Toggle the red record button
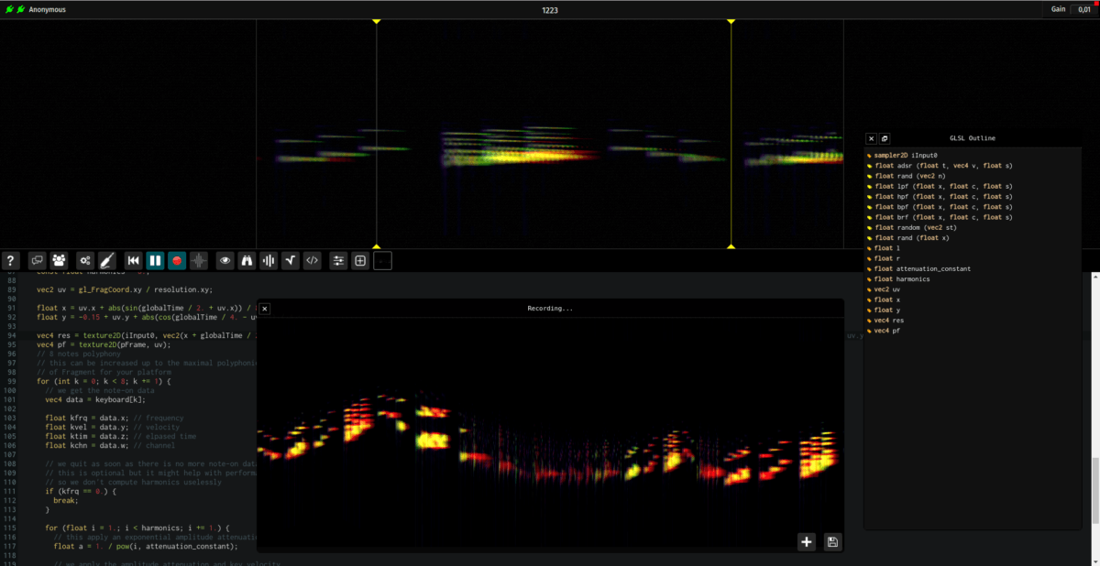This screenshot has width=1100, height=566. 177,261
